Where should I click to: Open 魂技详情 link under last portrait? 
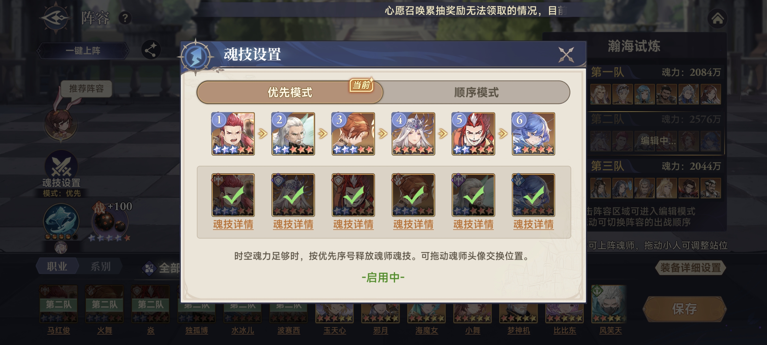pos(533,224)
